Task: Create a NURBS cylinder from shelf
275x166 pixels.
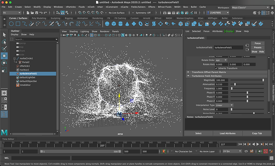Action: tap(121, 24)
